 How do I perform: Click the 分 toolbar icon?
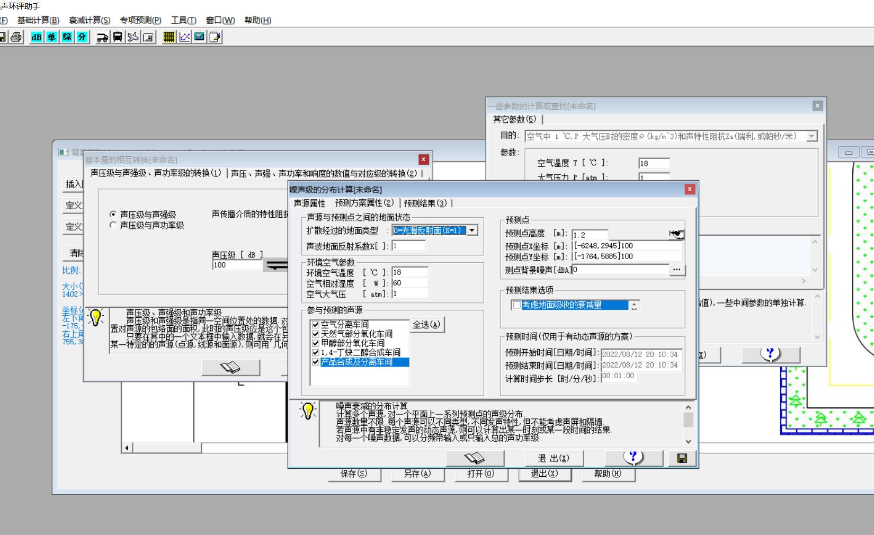coord(82,37)
